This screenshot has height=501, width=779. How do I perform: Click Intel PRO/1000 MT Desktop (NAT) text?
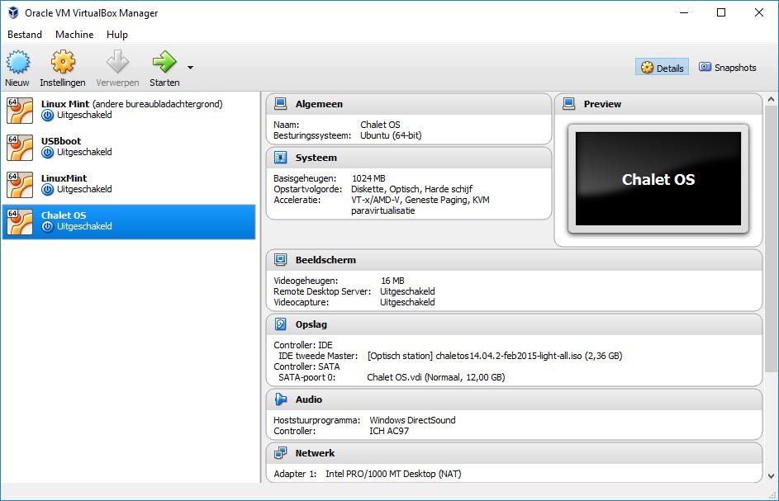click(x=393, y=474)
